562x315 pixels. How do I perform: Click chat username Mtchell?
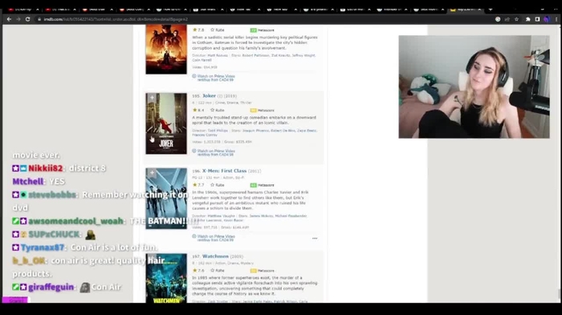(28, 181)
